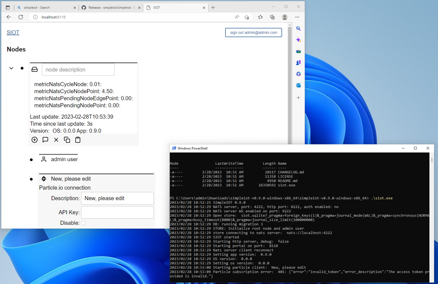
Task: Click the SIOT home link
Action: pyautogui.click(x=13, y=32)
